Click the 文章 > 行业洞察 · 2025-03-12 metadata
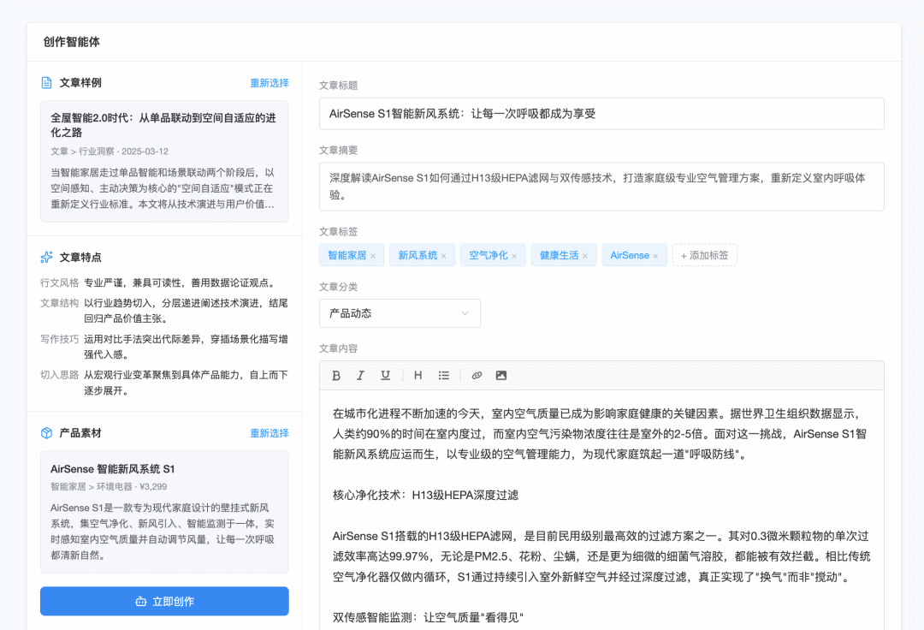Screen dimensions: 924x630 (x=110, y=152)
